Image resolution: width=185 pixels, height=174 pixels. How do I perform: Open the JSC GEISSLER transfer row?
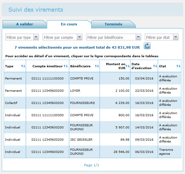pyautogui.click(x=92, y=139)
